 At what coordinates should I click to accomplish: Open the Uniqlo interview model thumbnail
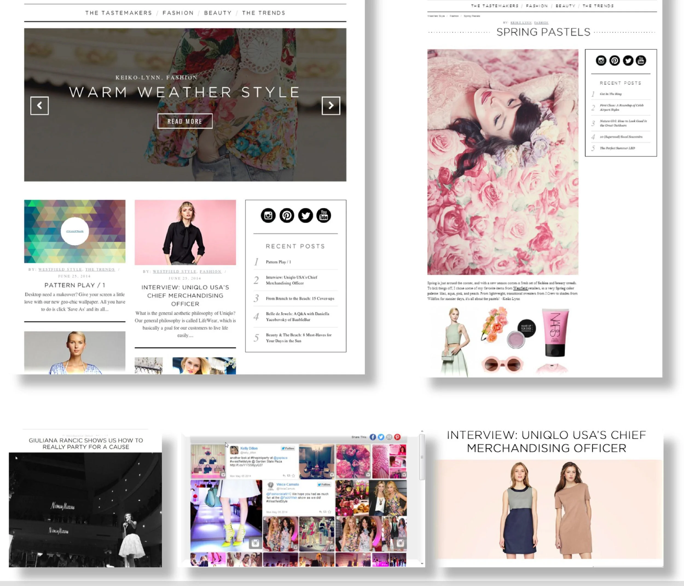click(185, 232)
